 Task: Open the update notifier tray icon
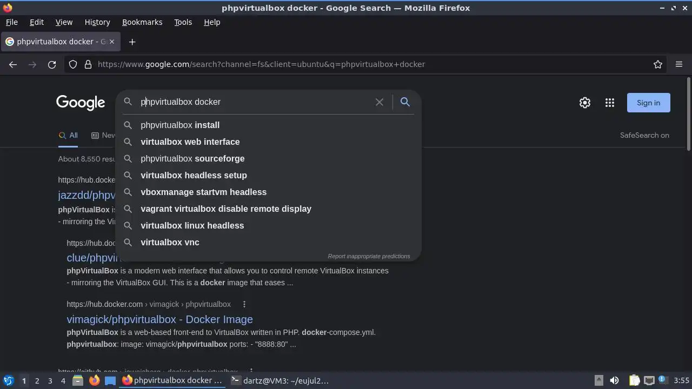[x=662, y=380]
